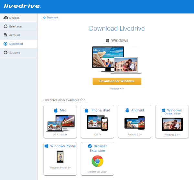This screenshot has height=180, width=194.
Task: Select the Windows Phone handset image
Action: point(60,156)
